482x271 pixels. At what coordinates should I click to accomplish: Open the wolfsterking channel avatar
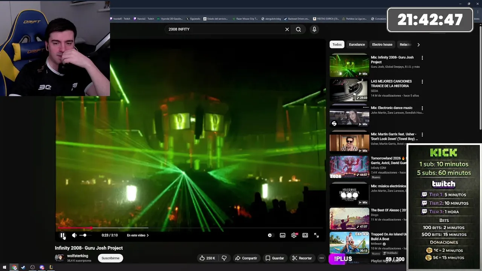[59, 258]
